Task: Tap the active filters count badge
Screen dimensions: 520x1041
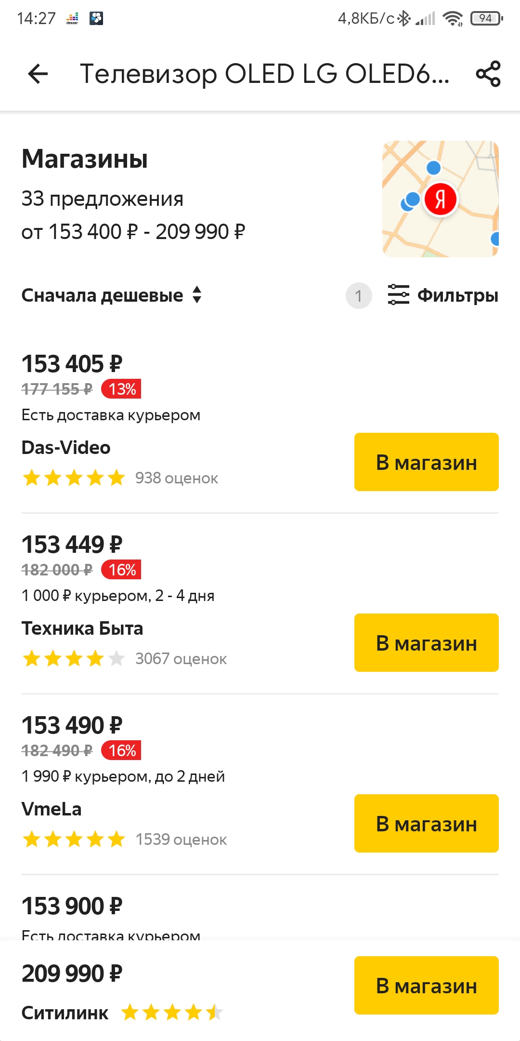Action: tap(359, 295)
